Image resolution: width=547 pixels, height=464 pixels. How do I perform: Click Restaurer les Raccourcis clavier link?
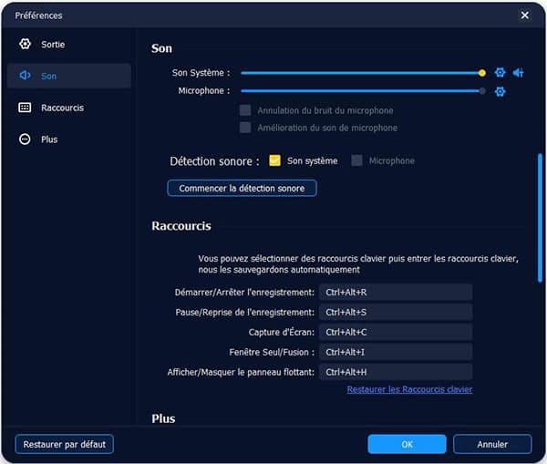tap(409, 389)
